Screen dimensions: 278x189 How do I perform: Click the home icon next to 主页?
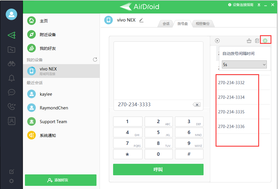[31, 21]
